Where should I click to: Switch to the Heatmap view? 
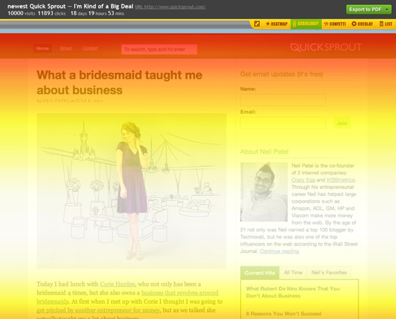coord(277,24)
